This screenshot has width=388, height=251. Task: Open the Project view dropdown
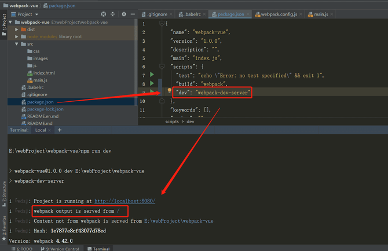click(x=36, y=14)
